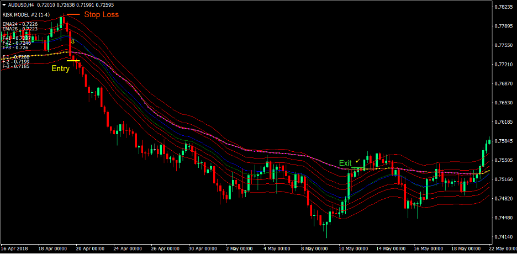Click the 0.77895 price scale value
The width and height of the screenshot is (517, 254).
tap(504, 26)
